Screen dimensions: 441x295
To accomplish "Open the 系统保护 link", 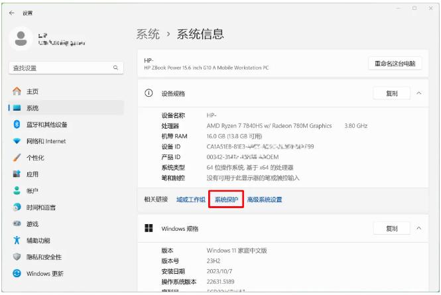I will 226,200.
